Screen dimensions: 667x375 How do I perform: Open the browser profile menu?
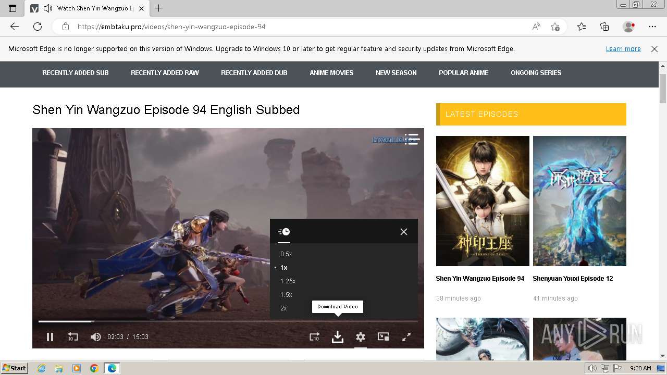click(x=629, y=27)
